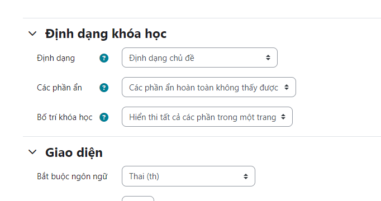Open help icon beside Bố trí khóa học
The image size is (381, 201).
104,117
